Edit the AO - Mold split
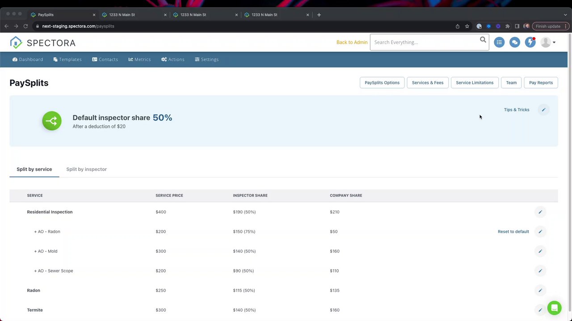The height and width of the screenshot is (321, 572). 540,251
